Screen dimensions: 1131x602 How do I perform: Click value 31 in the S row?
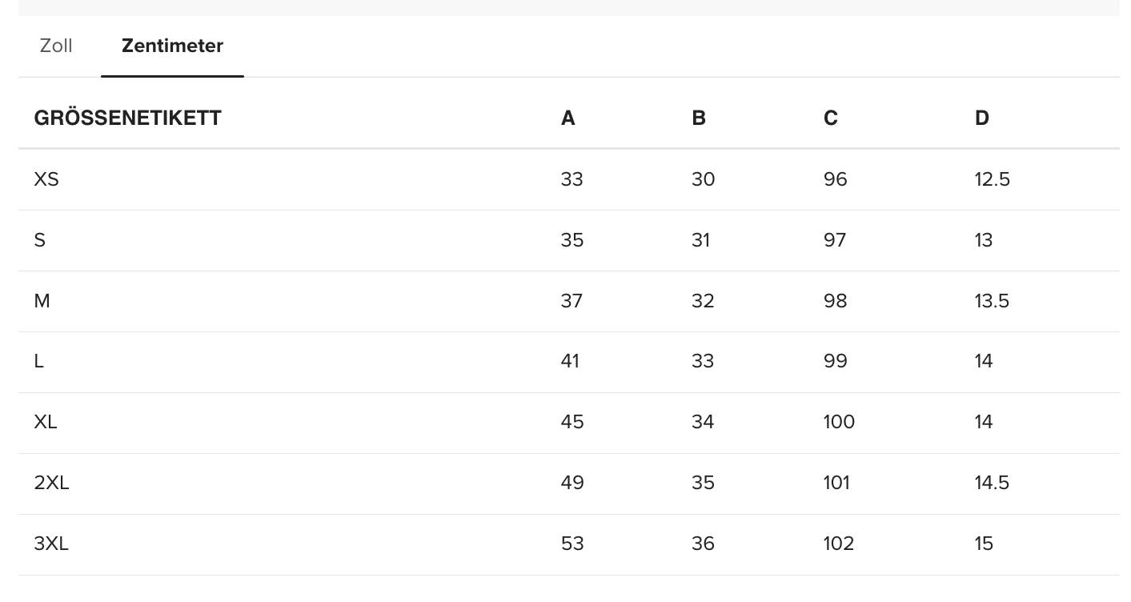tap(700, 240)
